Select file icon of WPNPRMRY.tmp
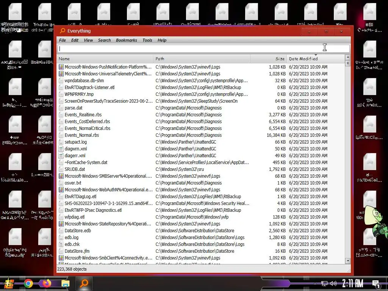Screen dimensions: 388x291 tap(61, 94)
